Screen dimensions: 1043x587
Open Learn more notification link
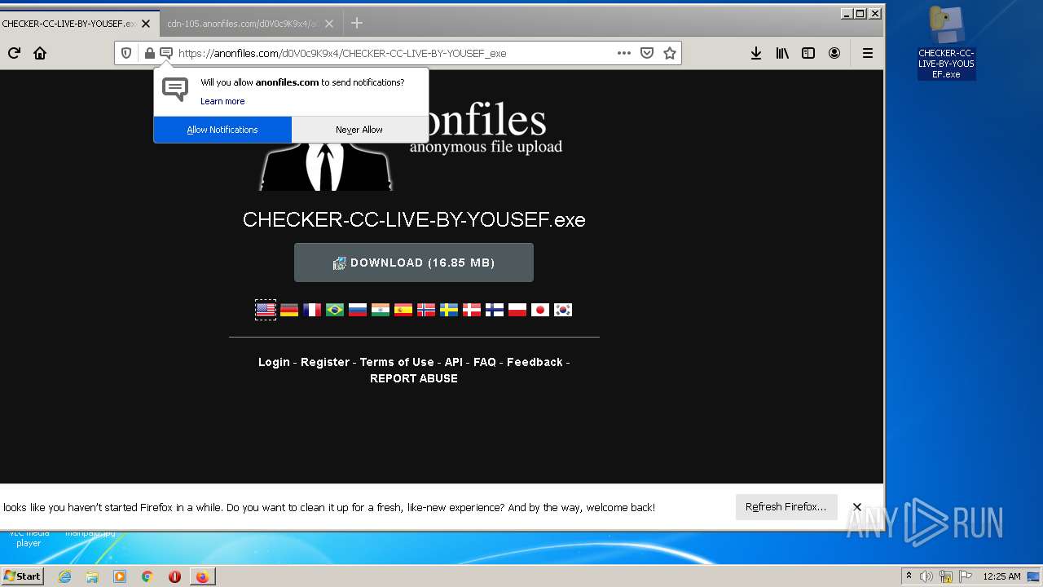[x=222, y=101]
